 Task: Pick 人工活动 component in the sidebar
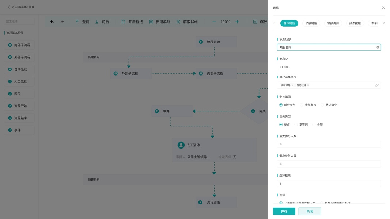19,82
